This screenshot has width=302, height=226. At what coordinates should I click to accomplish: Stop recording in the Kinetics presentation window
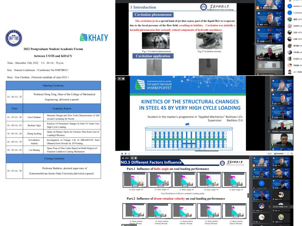pyautogui.click(x=123, y=79)
